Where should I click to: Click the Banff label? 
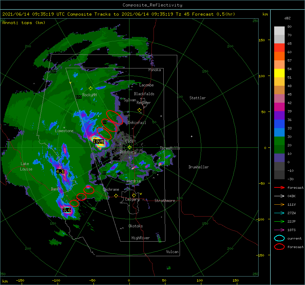56,189
